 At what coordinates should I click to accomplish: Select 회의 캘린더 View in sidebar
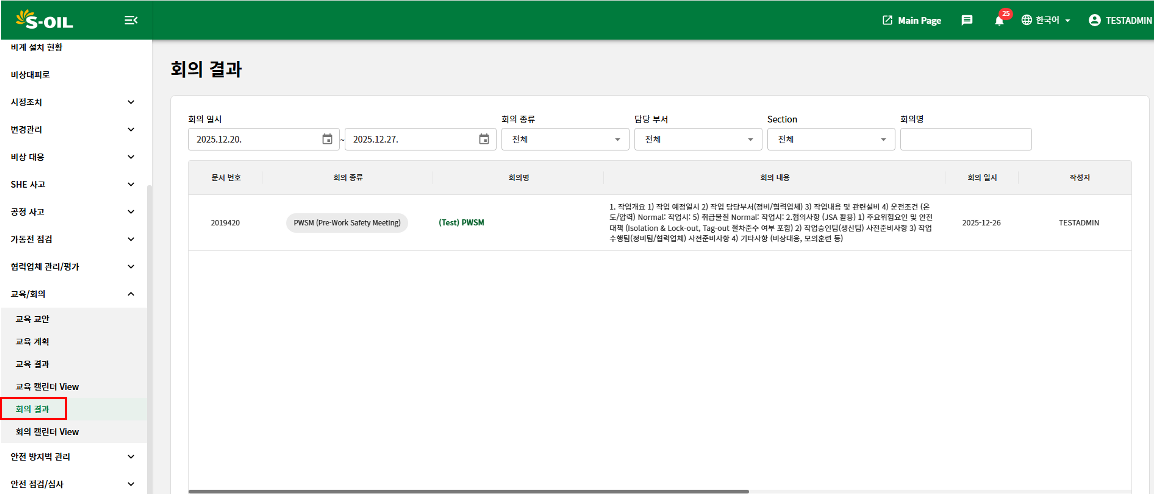[47, 432]
